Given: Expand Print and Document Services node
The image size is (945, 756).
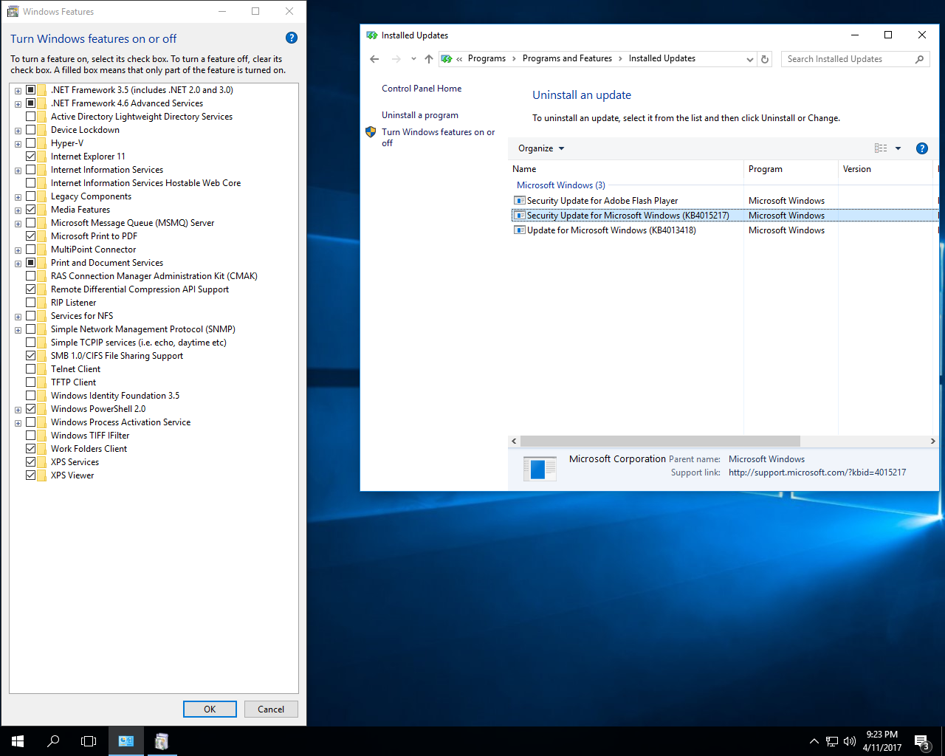Looking at the screenshot, I should click(18, 264).
